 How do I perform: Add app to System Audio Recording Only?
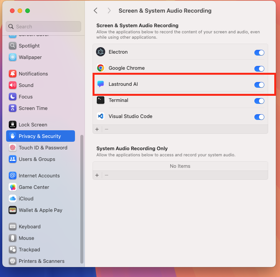tap(97, 175)
